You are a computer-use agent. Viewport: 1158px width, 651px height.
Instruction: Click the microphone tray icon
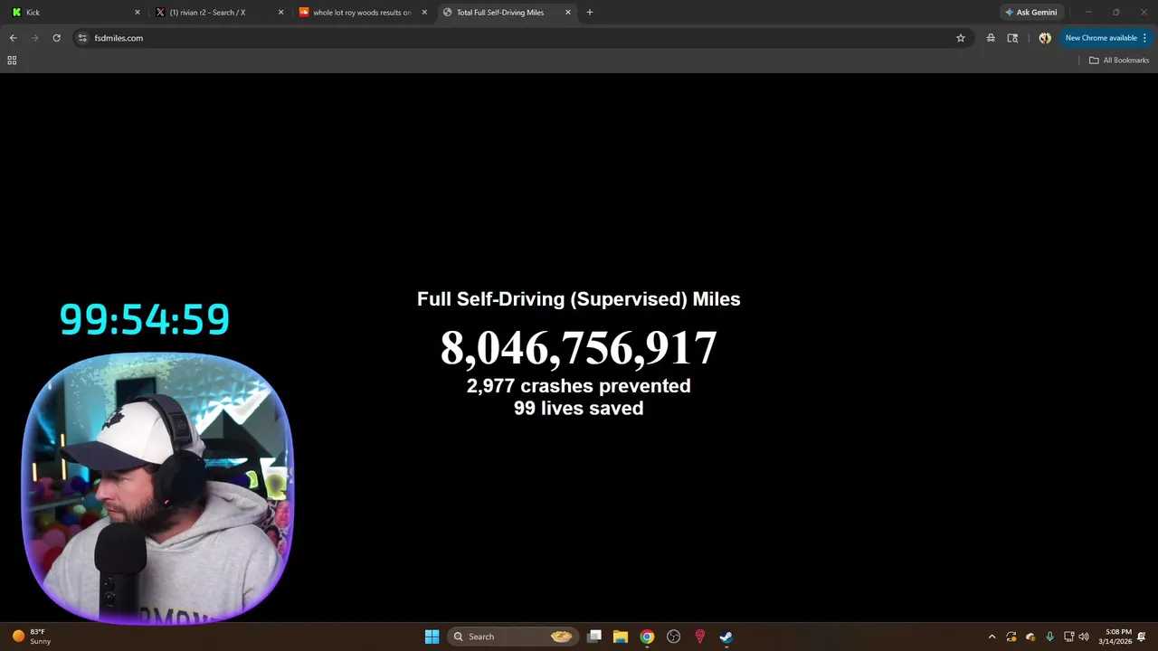[x=1049, y=637]
